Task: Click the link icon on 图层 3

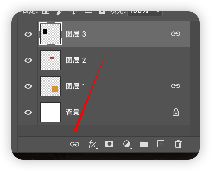Action: tap(176, 34)
